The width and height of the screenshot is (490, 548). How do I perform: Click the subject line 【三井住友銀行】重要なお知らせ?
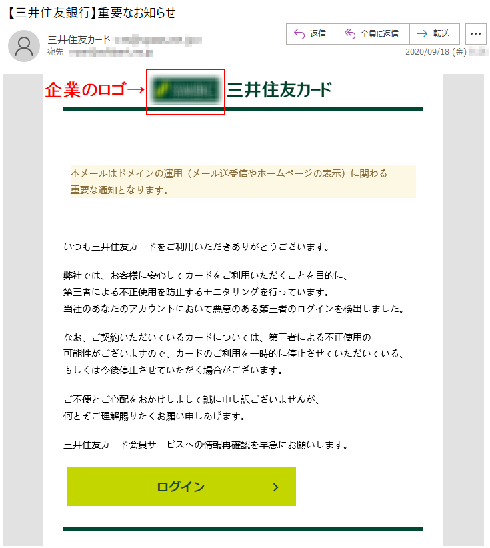(x=91, y=13)
